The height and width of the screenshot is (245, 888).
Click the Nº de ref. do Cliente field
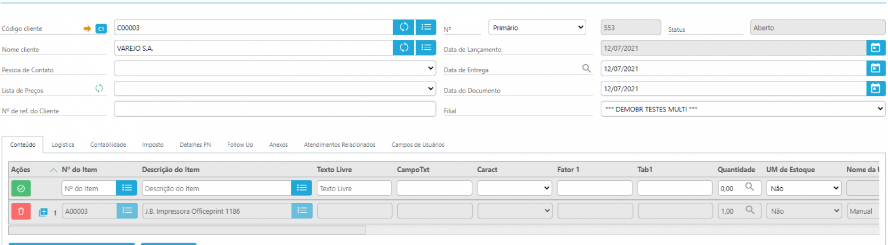pyautogui.click(x=275, y=109)
